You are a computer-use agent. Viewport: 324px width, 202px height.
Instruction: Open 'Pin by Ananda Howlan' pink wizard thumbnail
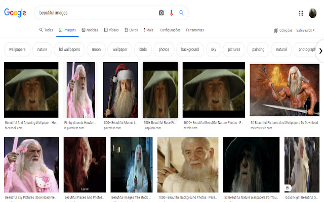[80, 90]
